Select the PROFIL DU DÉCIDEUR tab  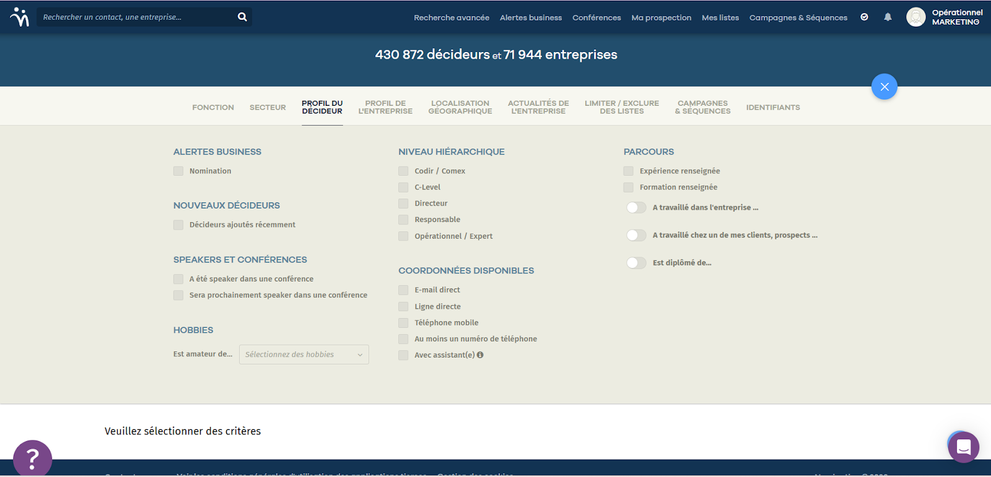click(x=322, y=108)
